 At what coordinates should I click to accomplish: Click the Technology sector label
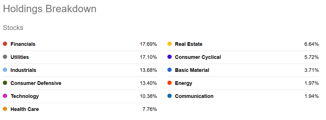25,96
